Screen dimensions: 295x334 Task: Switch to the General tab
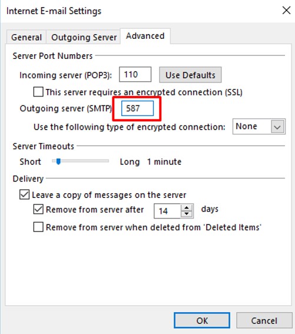(x=26, y=37)
